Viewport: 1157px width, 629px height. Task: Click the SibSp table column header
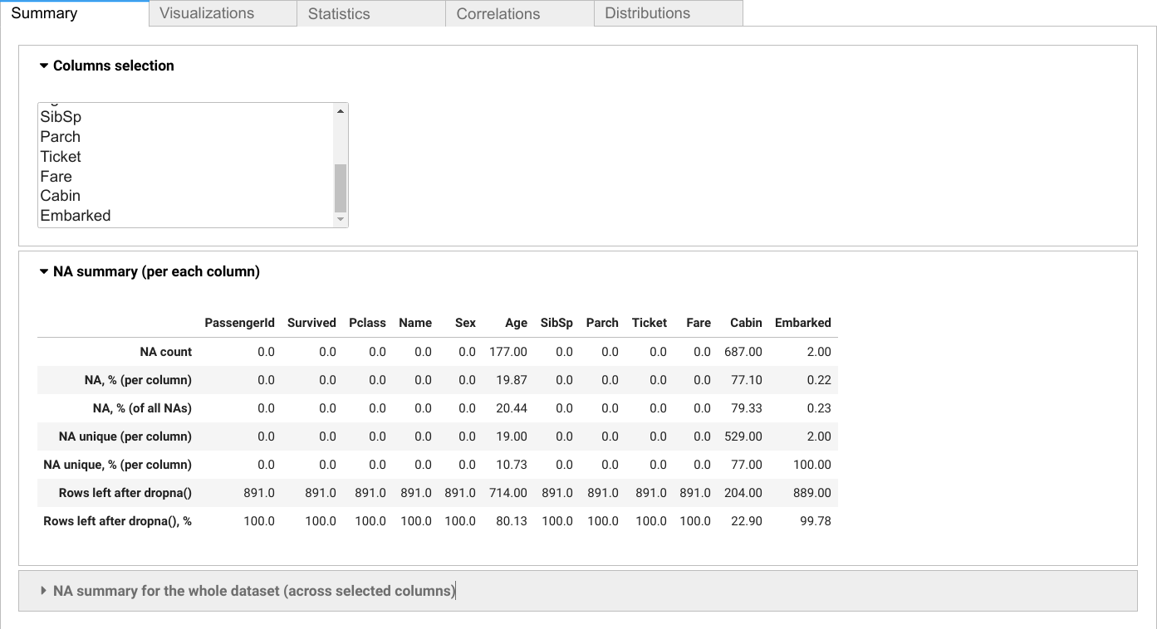[556, 323]
